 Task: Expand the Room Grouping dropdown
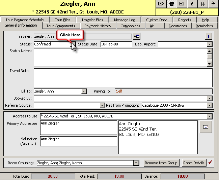click(136, 163)
